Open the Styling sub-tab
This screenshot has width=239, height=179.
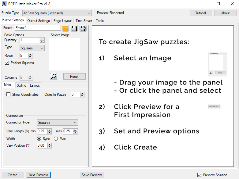coord(21,85)
